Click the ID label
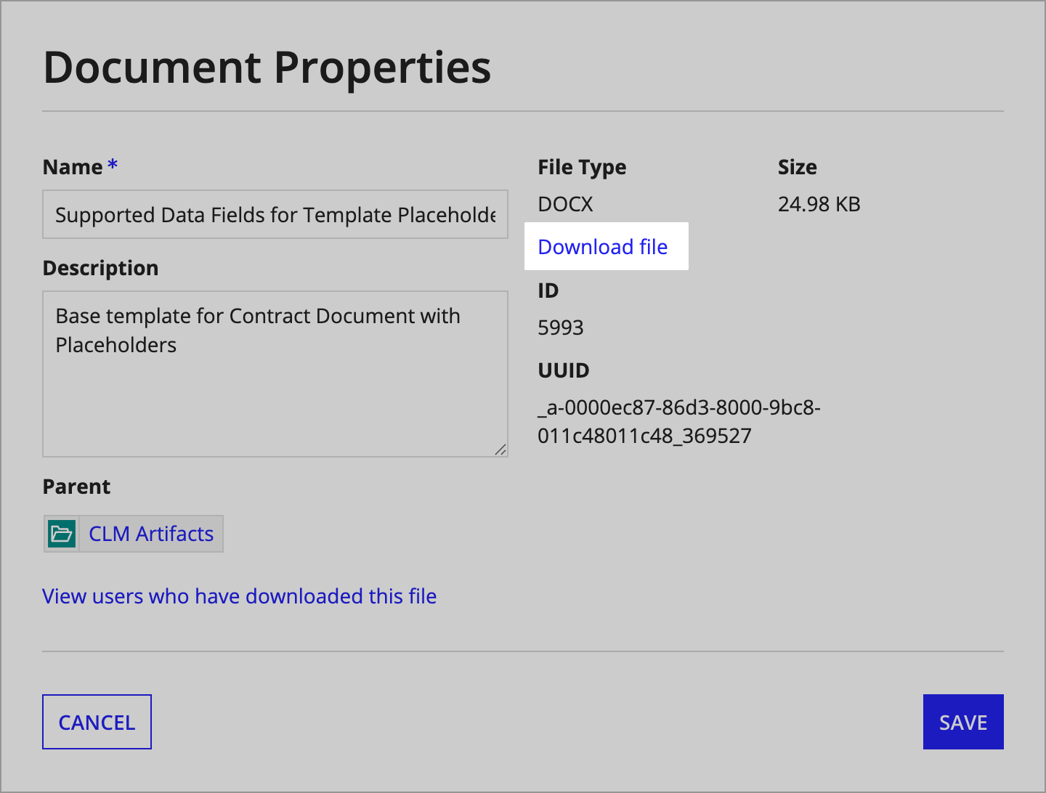The image size is (1046, 793). click(548, 290)
